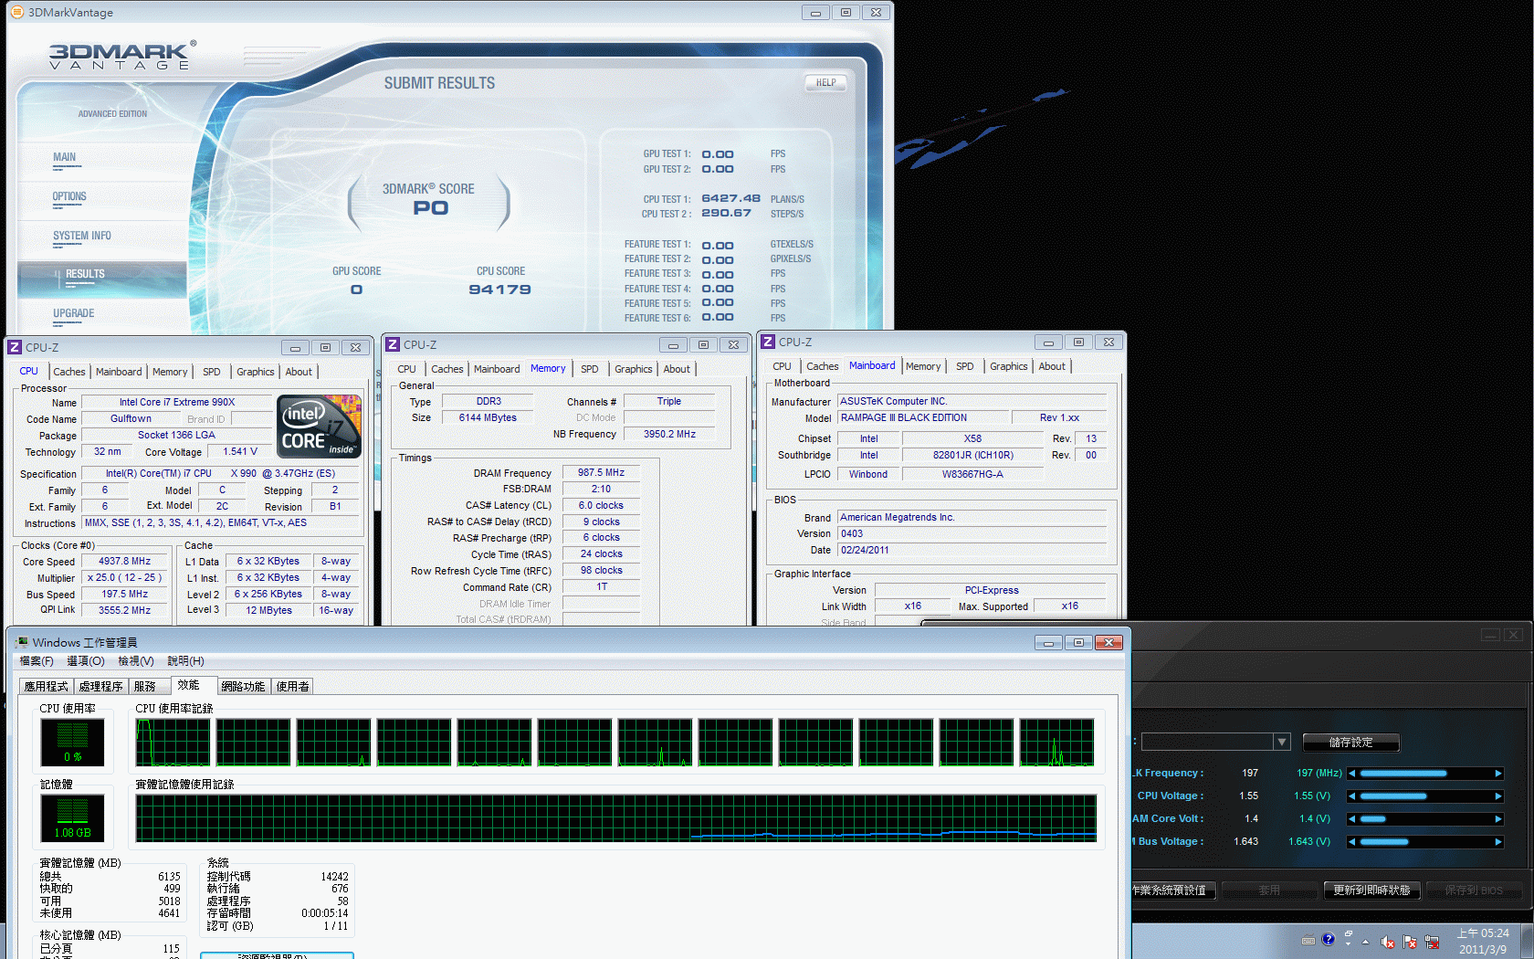The width and height of the screenshot is (1534, 959).
Task: Open the SPD tab in the middle CPU-Z window
Action: click(x=590, y=369)
